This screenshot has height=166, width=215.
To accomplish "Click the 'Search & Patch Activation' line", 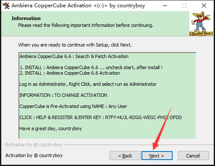I will pos(74,56).
